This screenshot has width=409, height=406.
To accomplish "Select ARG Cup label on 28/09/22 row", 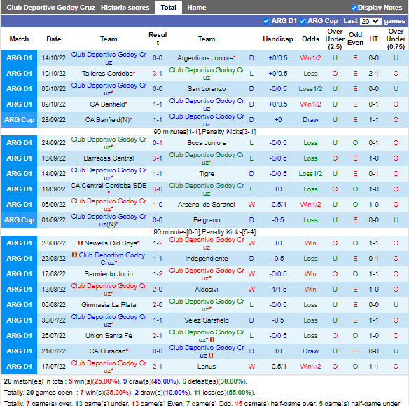I will 19,120.
